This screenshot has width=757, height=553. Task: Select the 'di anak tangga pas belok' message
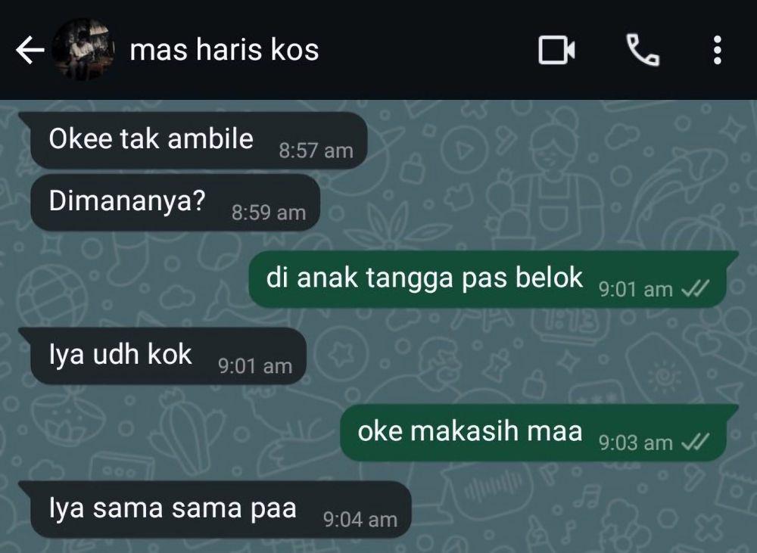click(494, 279)
